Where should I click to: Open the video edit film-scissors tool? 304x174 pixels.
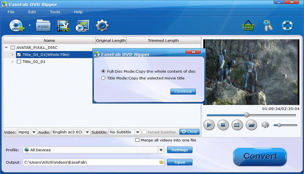pyautogui.click(x=63, y=26)
